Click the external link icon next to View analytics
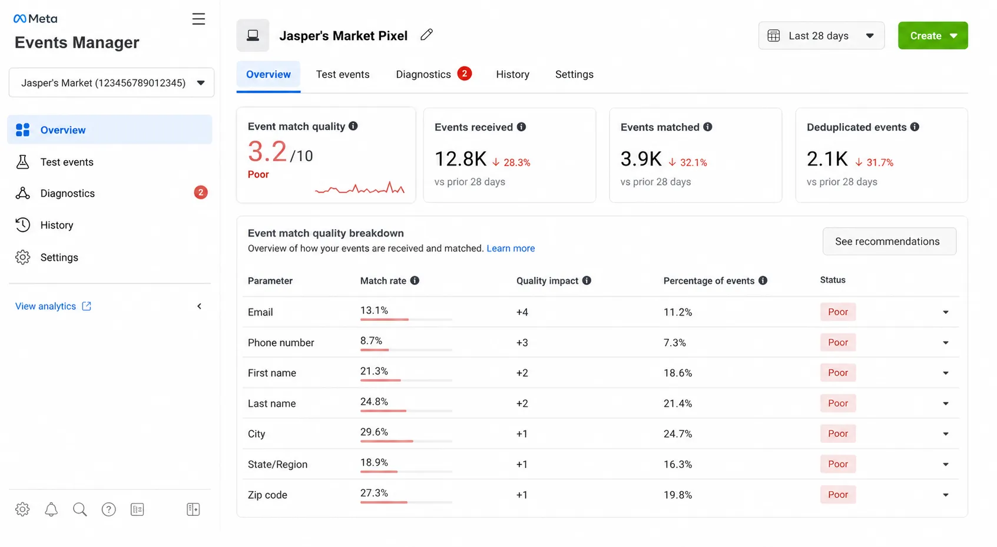This screenshot has height=547, width=997. point(87,306)
